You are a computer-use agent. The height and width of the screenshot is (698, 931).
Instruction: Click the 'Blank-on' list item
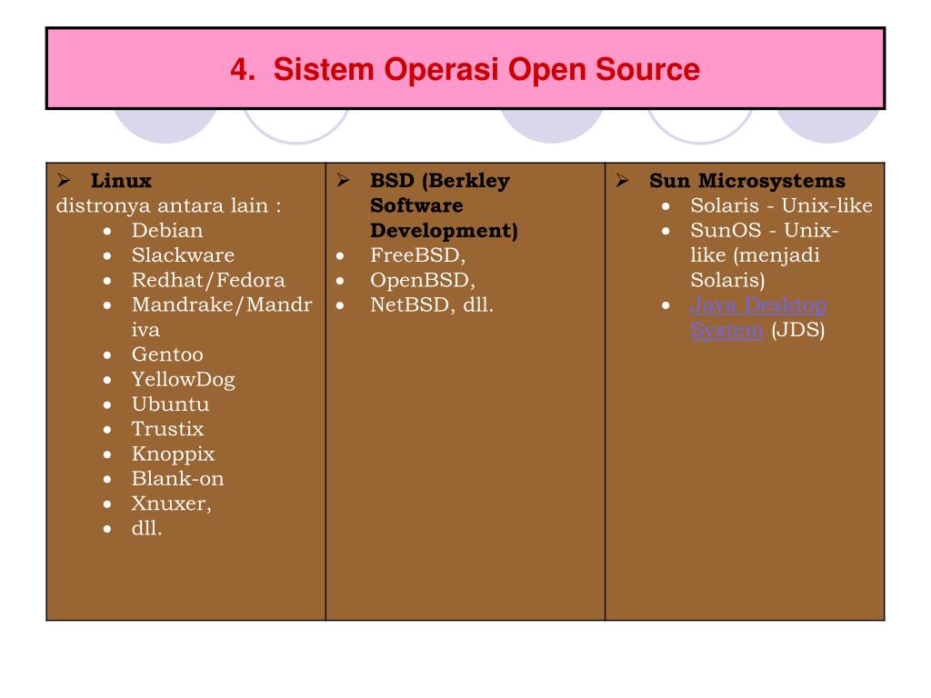(x=177, y=478)
